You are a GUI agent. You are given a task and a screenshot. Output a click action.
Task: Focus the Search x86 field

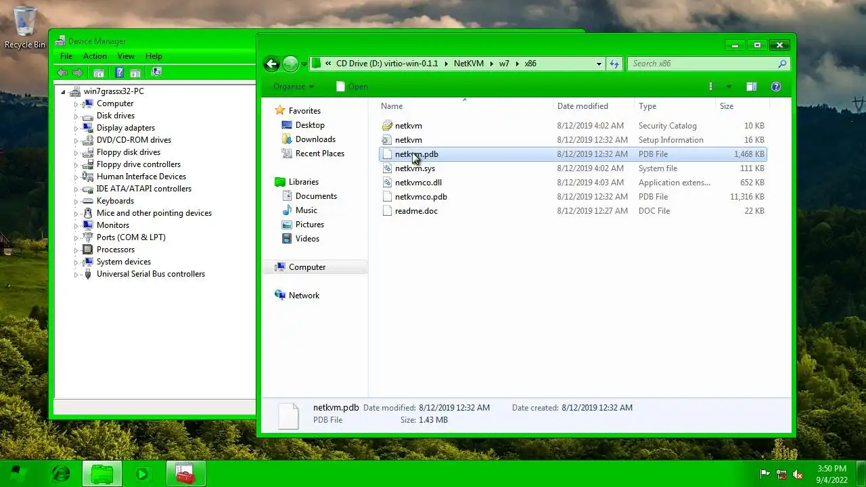pyautogui.click(x=708, y=64)
